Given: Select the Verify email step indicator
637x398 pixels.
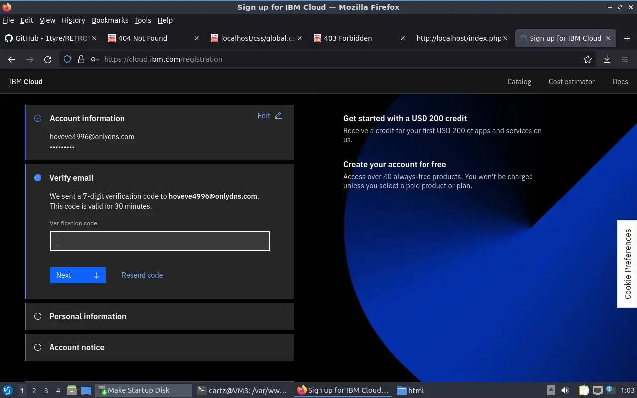Looking at the screenshot, I should 38,178.
